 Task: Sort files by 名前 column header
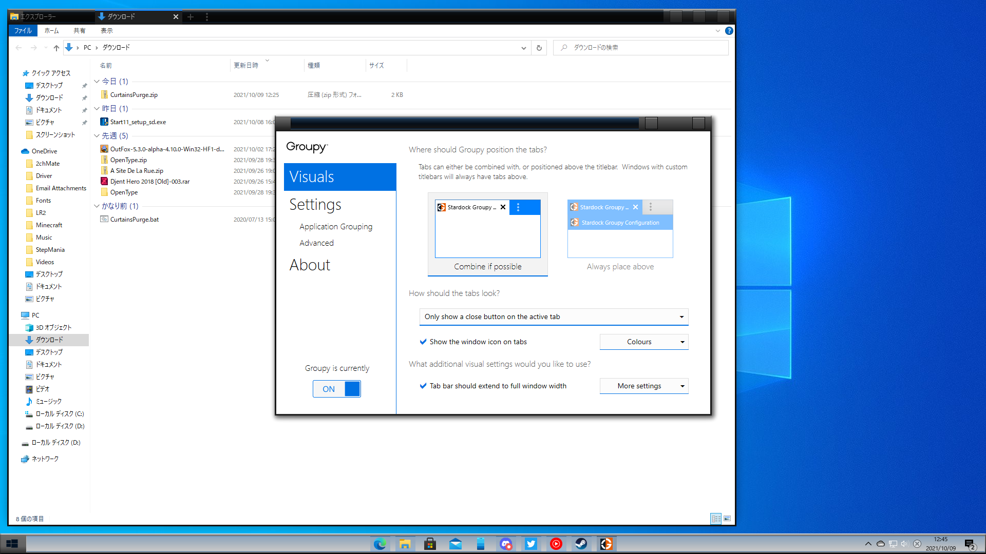pos(106,66)
